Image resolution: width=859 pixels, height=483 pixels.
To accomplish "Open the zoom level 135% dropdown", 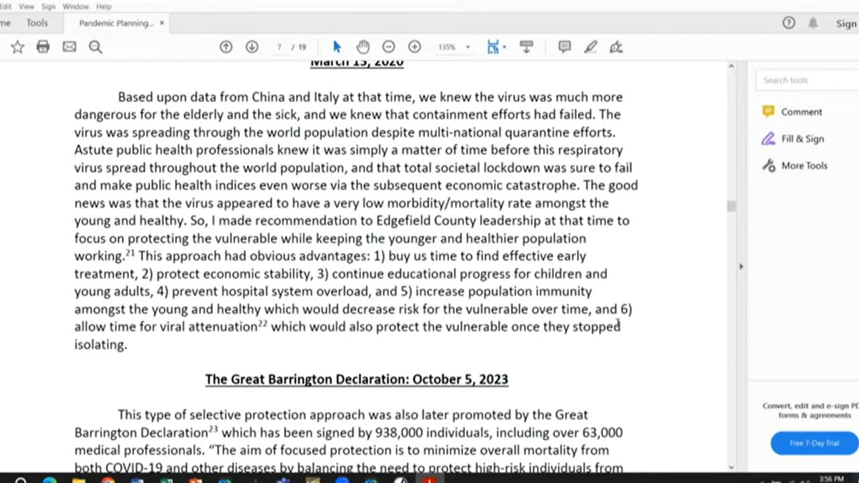I will coord(454,47).
